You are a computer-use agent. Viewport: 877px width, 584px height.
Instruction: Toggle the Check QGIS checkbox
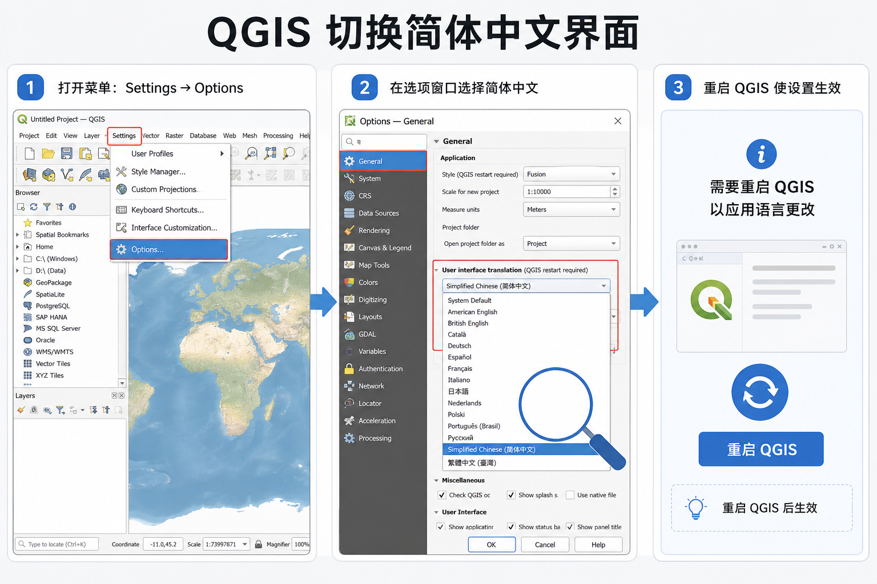441,495
